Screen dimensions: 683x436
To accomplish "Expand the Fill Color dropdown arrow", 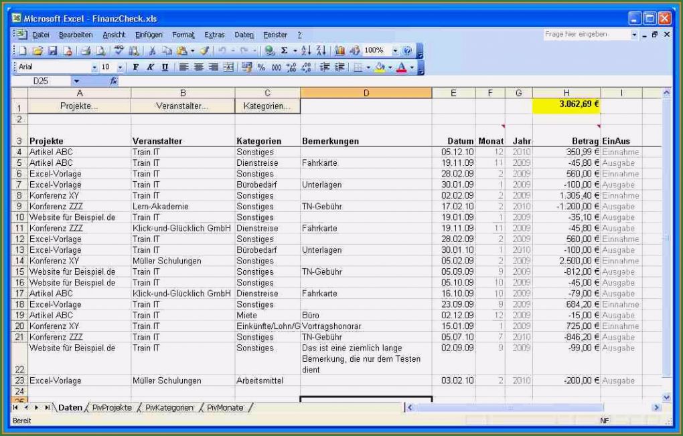I will coord(390,67).
